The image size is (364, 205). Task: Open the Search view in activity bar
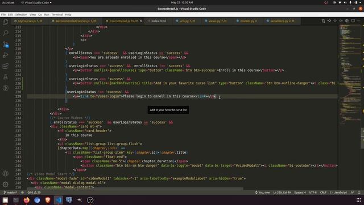coord(6,33)
